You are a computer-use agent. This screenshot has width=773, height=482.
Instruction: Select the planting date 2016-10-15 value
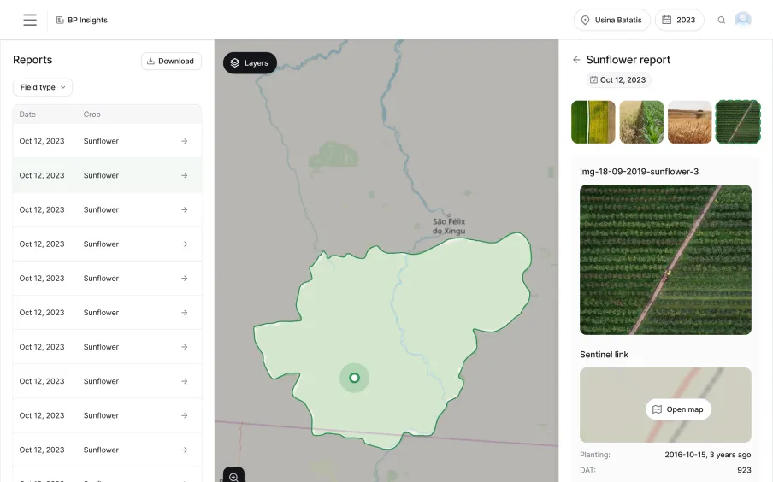pyautogui.click(x=707, y=455)
